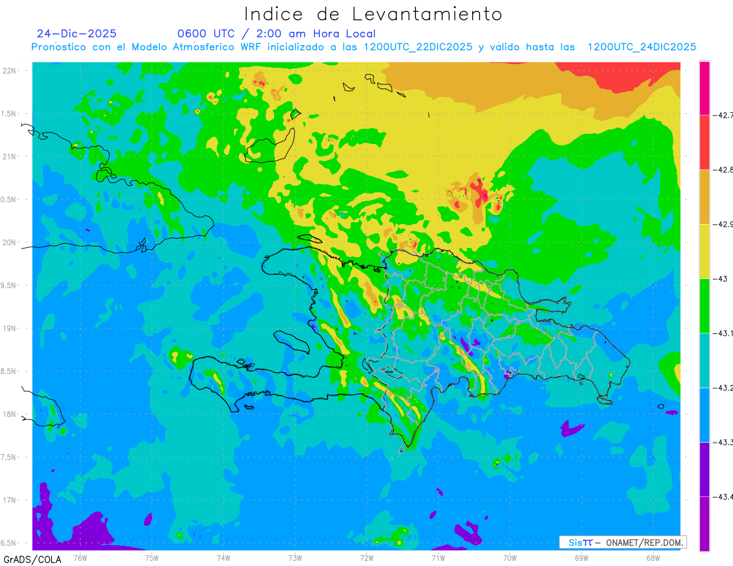733x566 pixels.
Task: Click the title 'Indice de Levantamiento'
Action: tap(373, 14)
